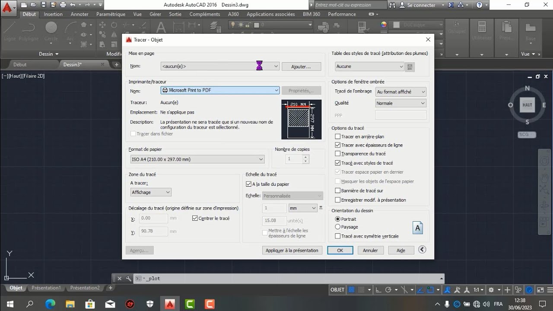
Task: Switch to the Annoter ribbon tab
Action: (79, 14)
